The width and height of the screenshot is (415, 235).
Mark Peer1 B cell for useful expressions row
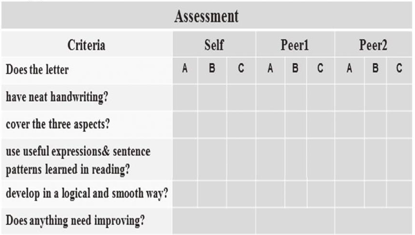296,159
